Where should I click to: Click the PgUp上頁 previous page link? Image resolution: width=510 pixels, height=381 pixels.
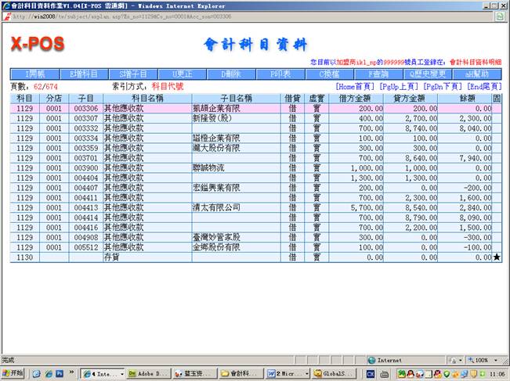(x=398, y=86)
